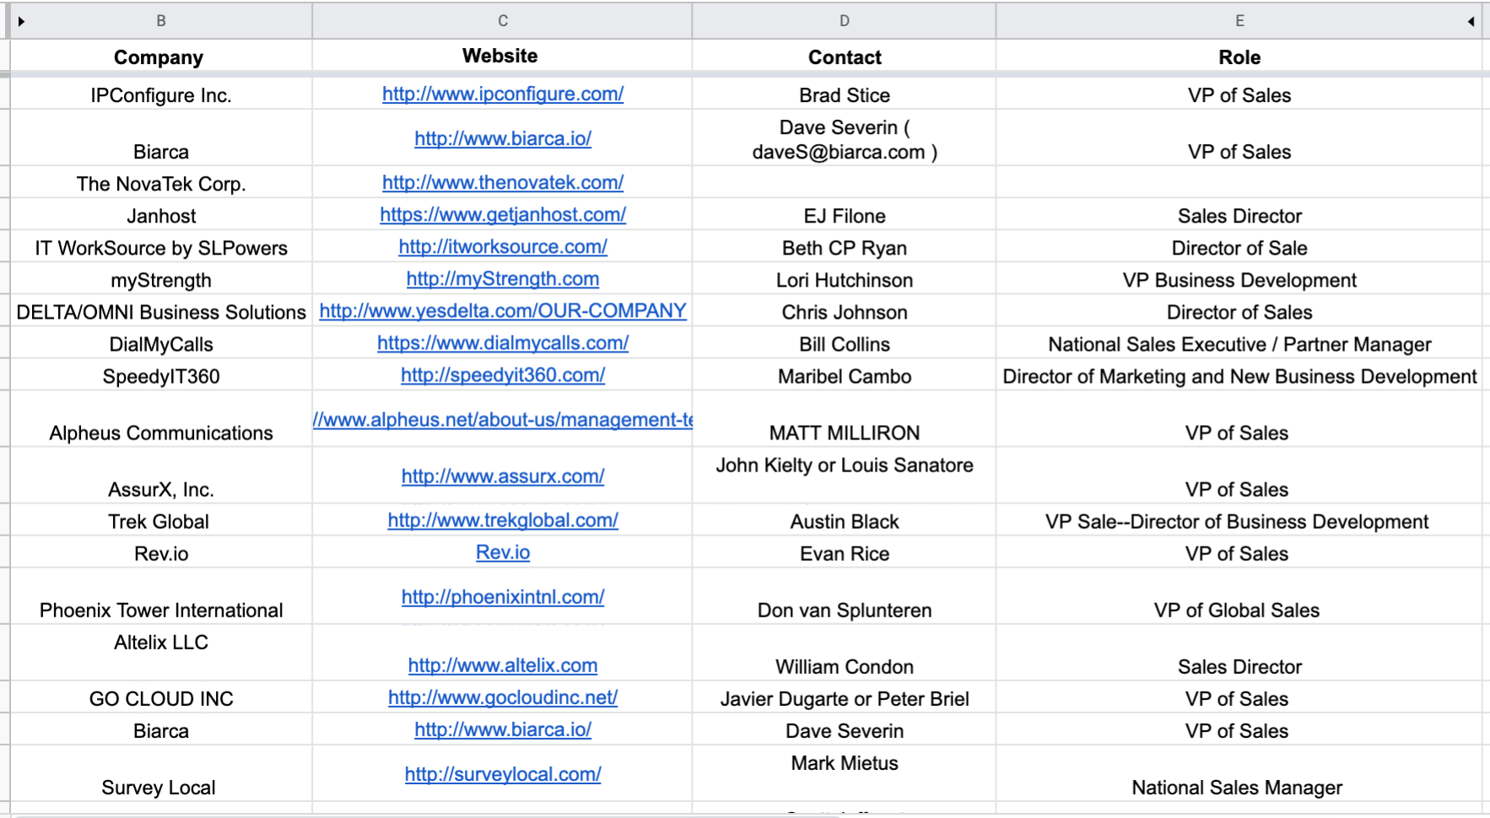Select the VP Business Development cell
The height and width of the screenshot is (818, 1490).
click(1239, 279)
